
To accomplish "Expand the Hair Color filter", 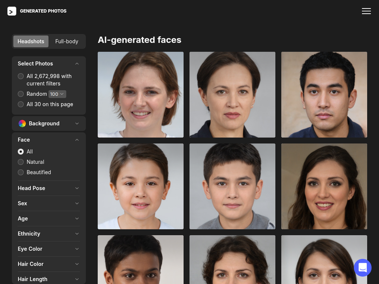I will tap(49, 264).
